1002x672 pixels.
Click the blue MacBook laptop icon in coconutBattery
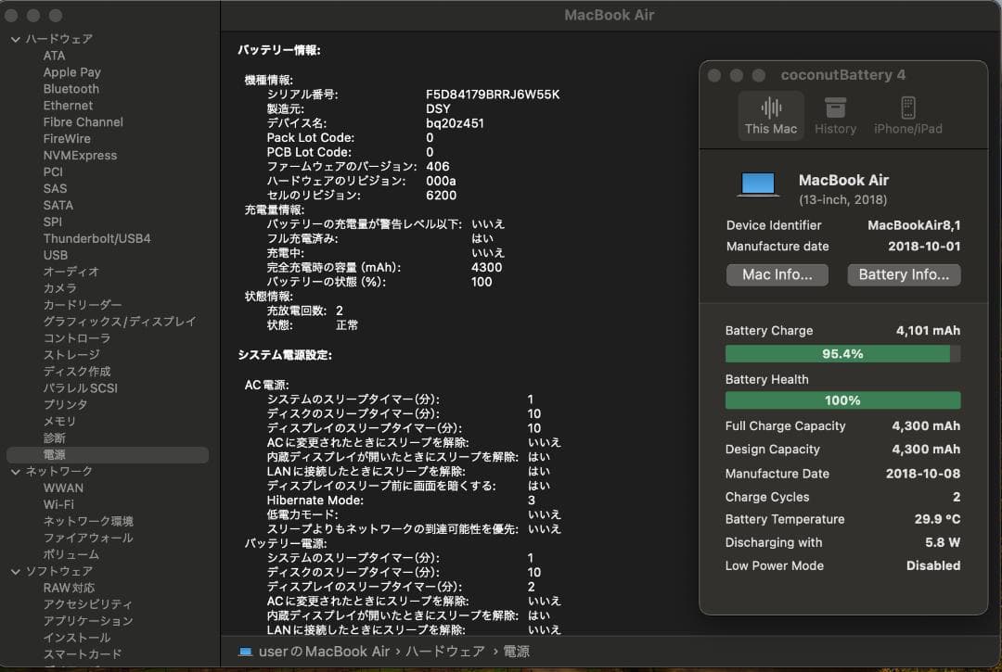click(x=758, y=184)
